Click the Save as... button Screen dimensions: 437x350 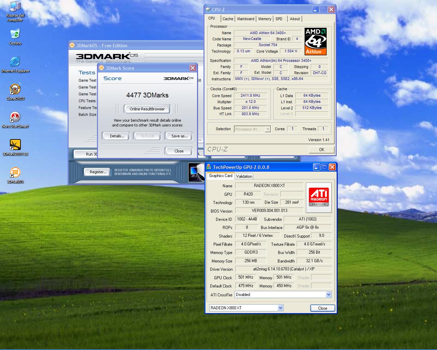click(x=180, y=136)
